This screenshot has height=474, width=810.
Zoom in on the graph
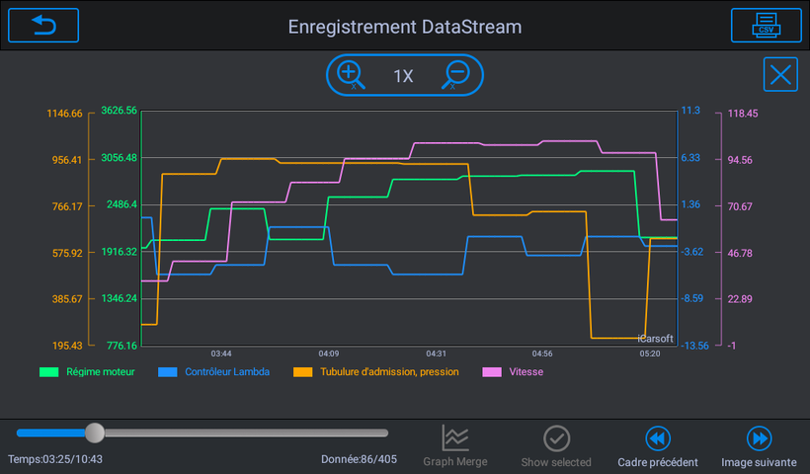pos(352,75)
